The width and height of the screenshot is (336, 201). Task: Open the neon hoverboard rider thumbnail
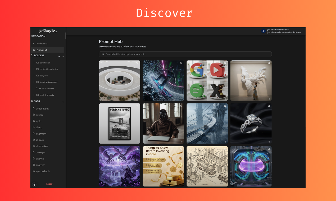pyautogui.click(x=164, y=81)
